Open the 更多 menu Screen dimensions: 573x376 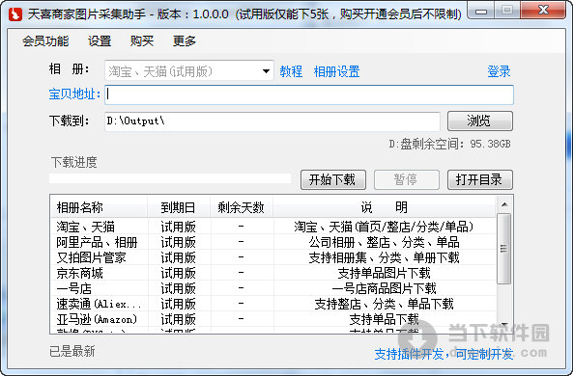point(185,40)
